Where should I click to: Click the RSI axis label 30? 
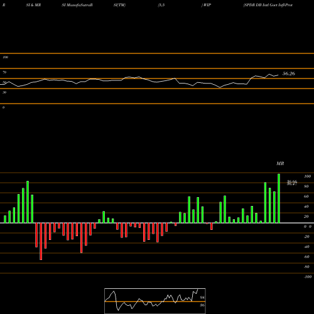(x=4, y=92)
